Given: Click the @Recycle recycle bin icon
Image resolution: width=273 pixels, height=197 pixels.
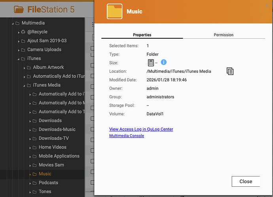Looking at the screenshot, I should coord(23,32).
